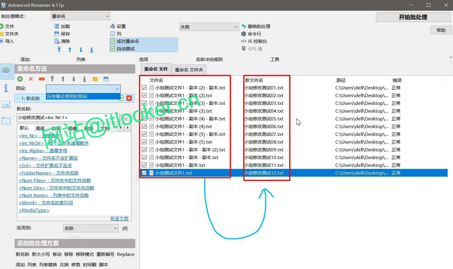
Task: Select the 默认 tag tab
Action: coord(24,128)
